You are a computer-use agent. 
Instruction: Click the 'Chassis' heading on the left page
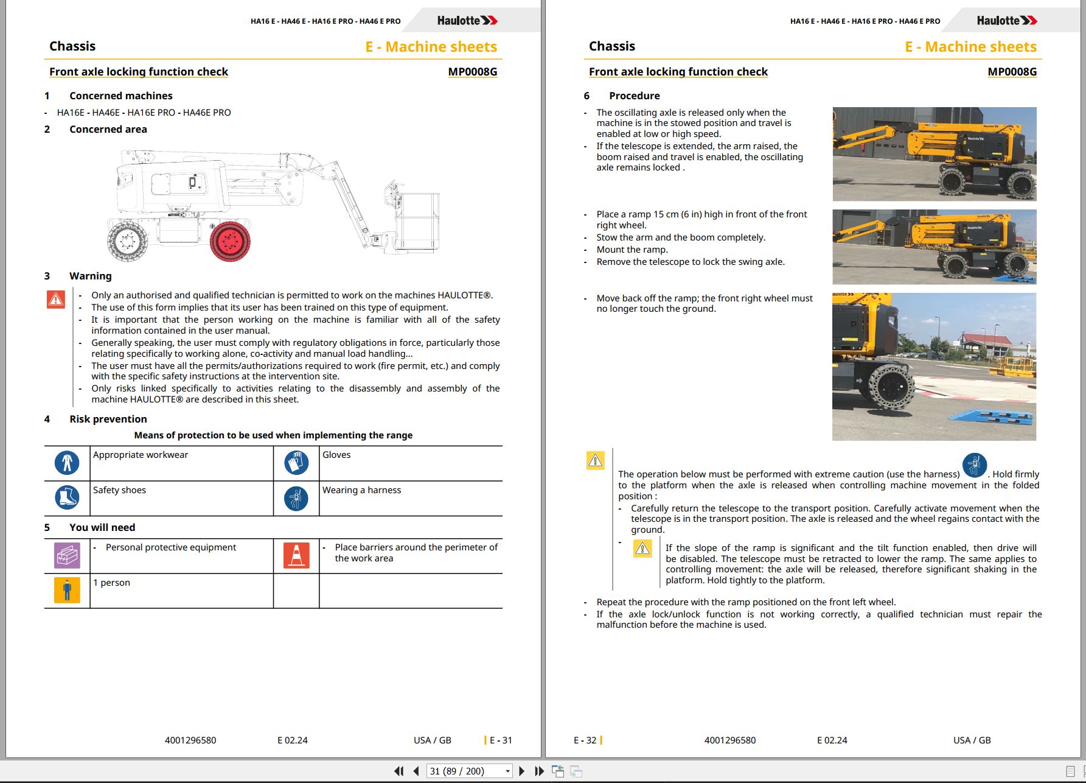[72, 46]
